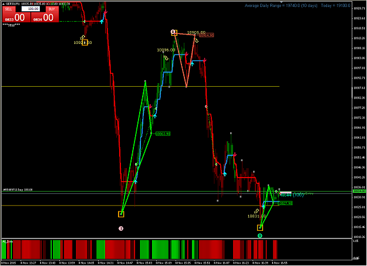Click the green 10863.93 price label
This screenshot has width=367, height=266.
point(163,134)
